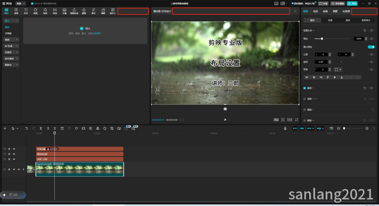Screen dimensions: 379x206
Task: Switch to the 动画 animation tab
Action: click(325, 11)
